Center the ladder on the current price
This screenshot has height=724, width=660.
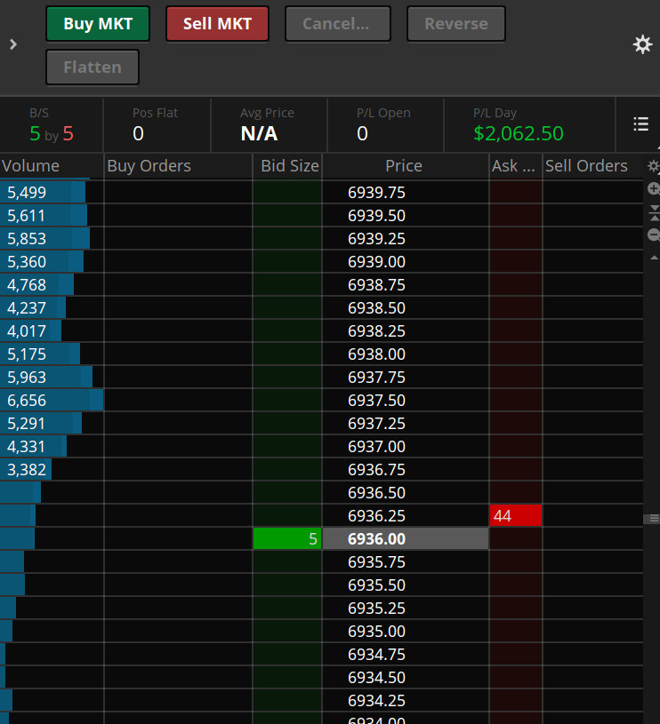click(x=654, y=213)
